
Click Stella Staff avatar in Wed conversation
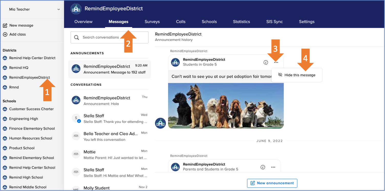click(x=76, y=119)
